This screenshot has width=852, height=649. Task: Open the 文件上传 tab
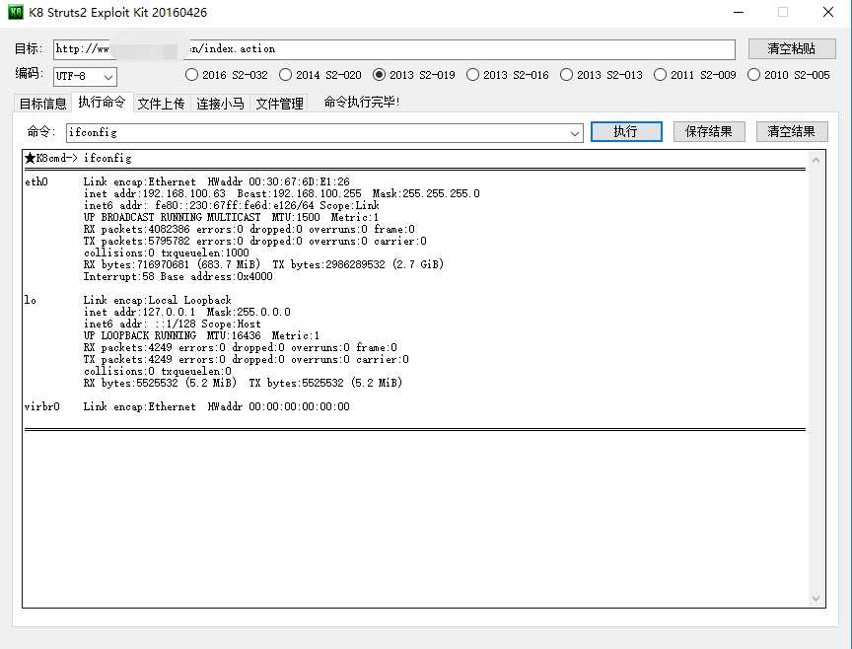[x=161, y=104]
